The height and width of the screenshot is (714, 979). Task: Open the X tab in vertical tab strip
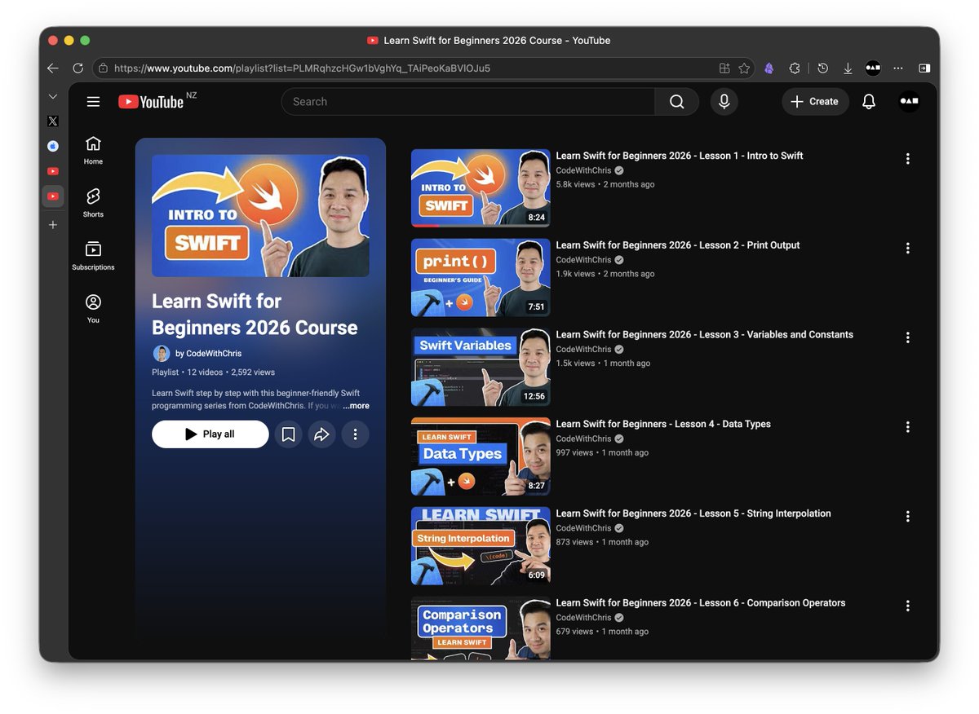click(x=53, y=121)
